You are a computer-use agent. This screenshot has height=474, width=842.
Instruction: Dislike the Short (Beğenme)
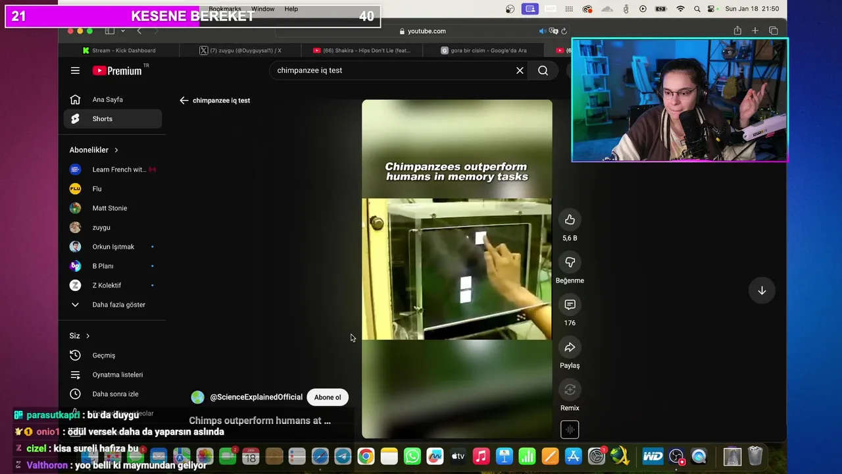[570, 262]
